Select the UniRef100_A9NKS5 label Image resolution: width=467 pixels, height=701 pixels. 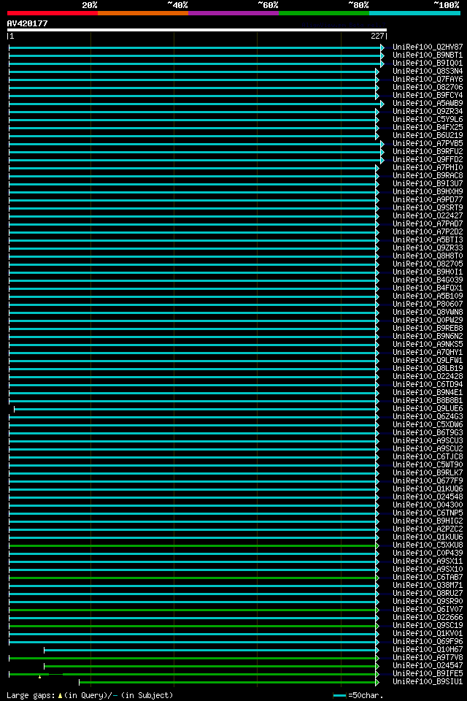tap(428, 344)
